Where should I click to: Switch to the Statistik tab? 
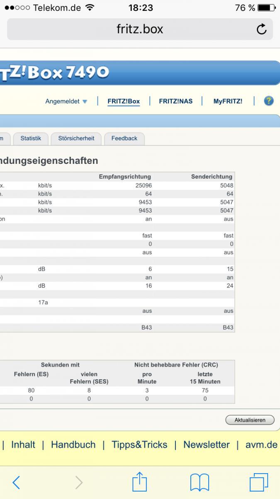31,138
